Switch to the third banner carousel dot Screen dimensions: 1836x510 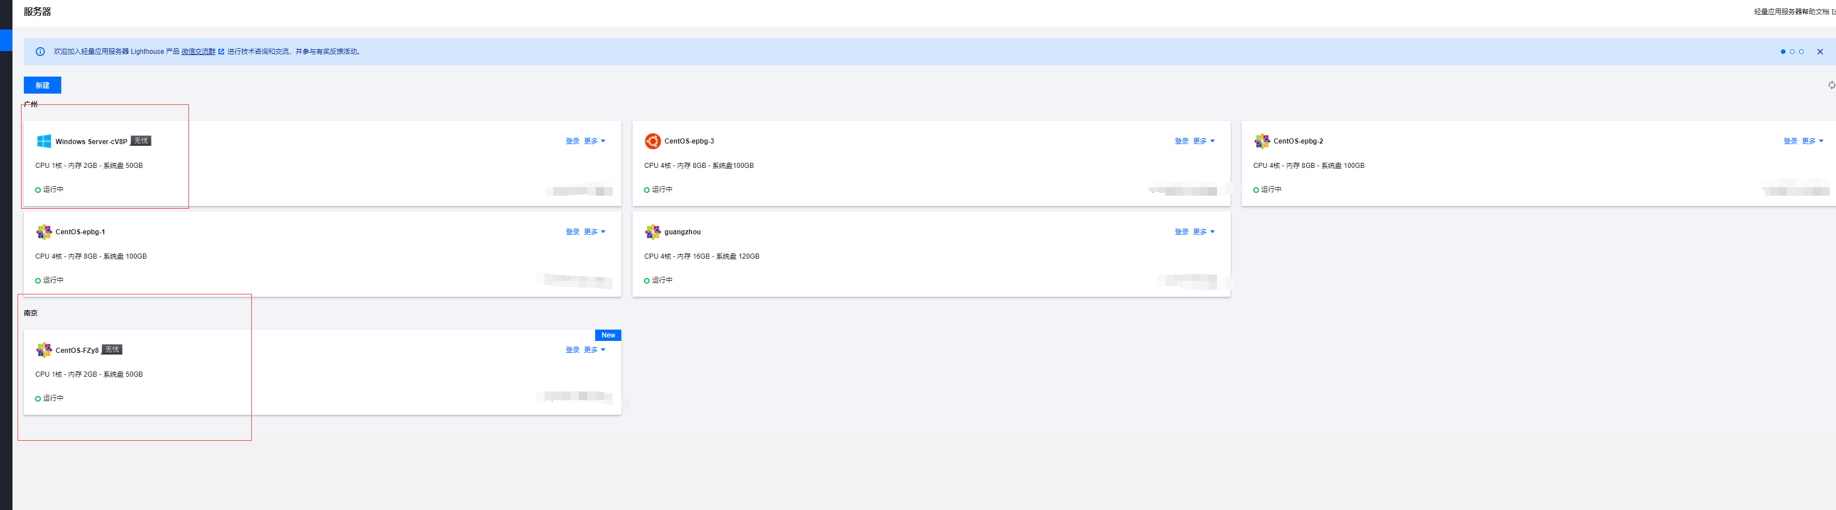(x=1801, y=51)
